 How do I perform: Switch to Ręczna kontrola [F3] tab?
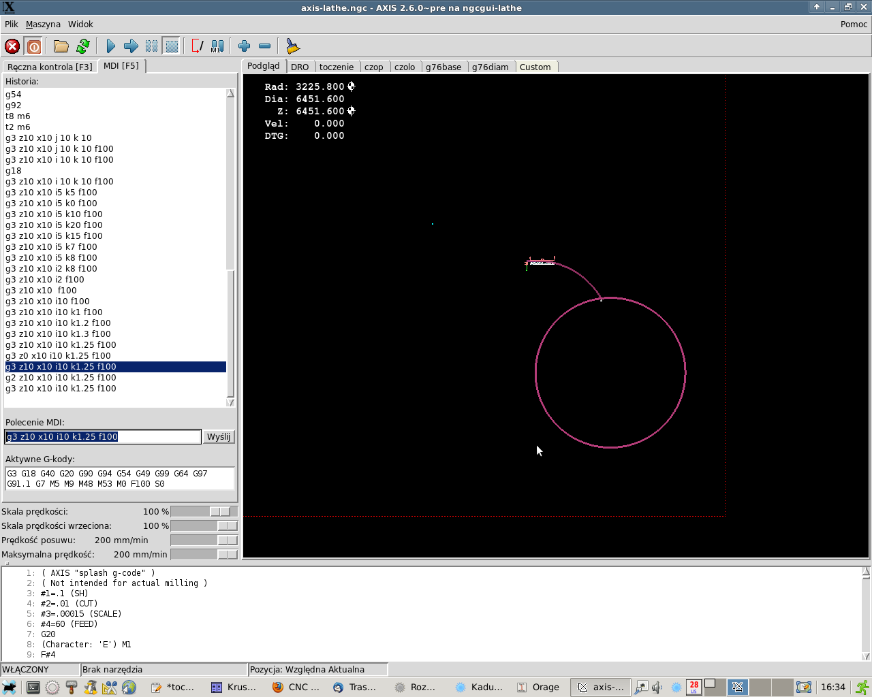pyautogui.click(x=50, y=67)
